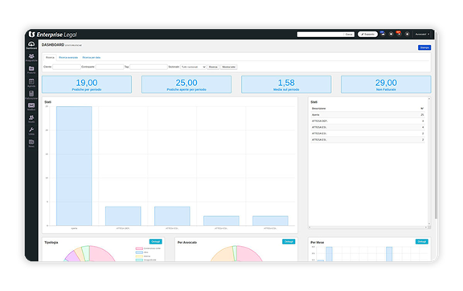Click the 19,00 Pratiche per periodo card

87,84
